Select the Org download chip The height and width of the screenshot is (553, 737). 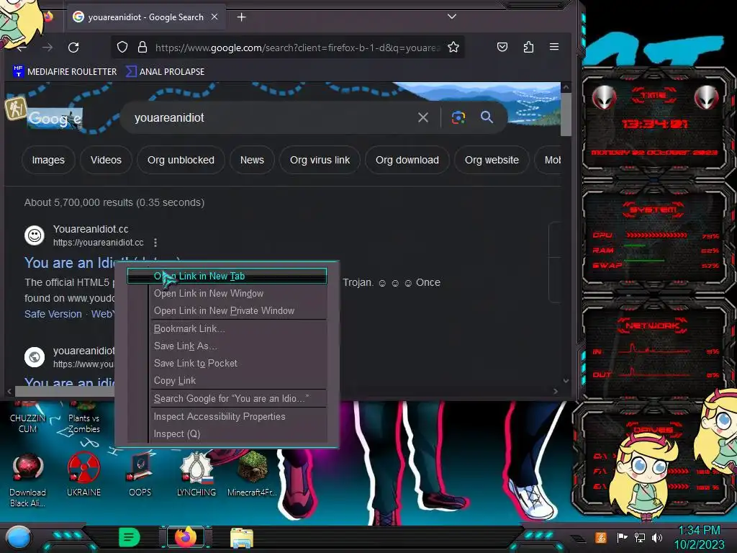(407, 160)
